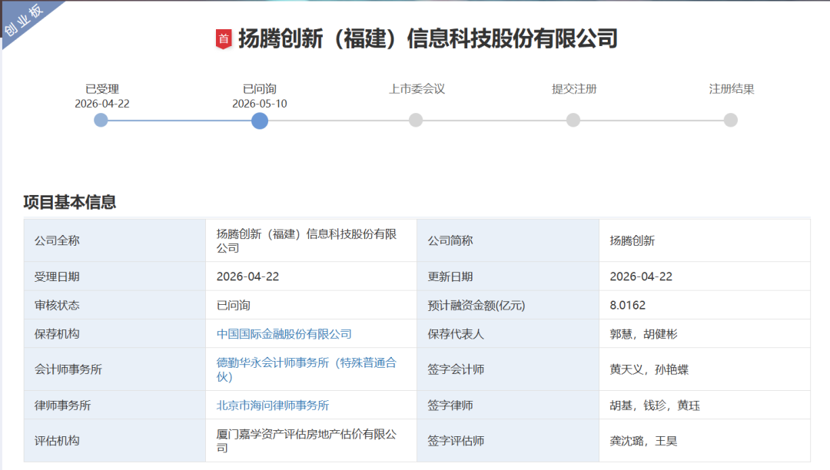Click the 提交注册 timeline node dot
This screenshot has width=830, height=470.
pyautogui.click(x=573, y=121)
